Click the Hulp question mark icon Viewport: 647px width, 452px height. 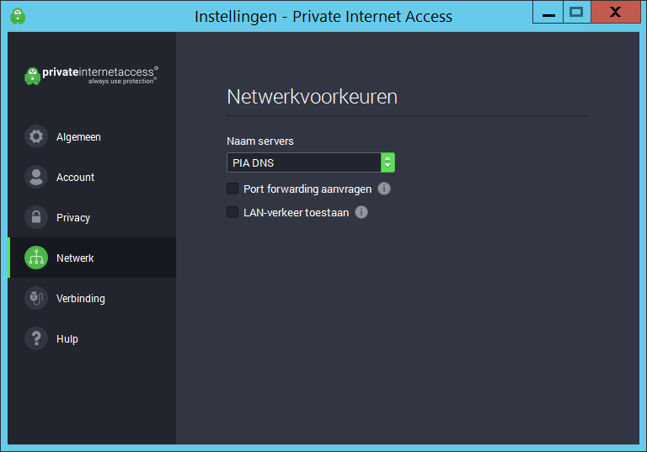click(x=36, y=338)
